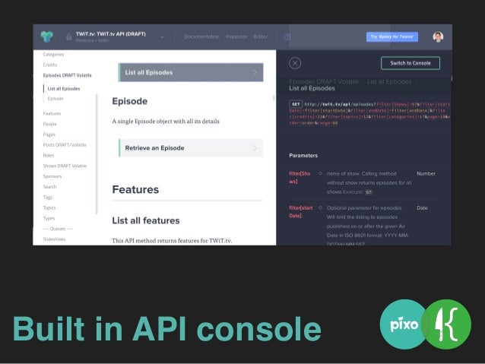
Task: Select Episodes DRAFT Volatile in sidebar
Action: [x=68, y=75]
